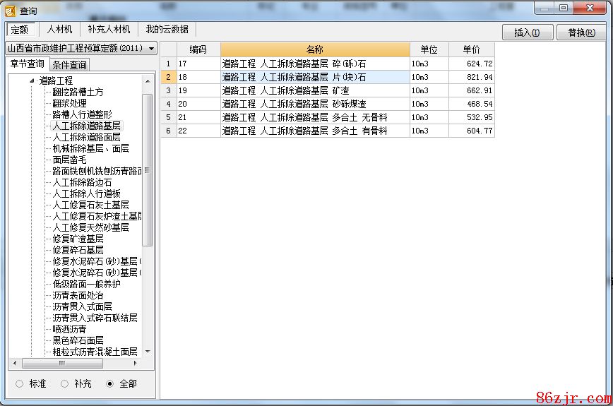
Task: Choose 喷洒沥青 in the chapter tree
Action: [69, 329]
